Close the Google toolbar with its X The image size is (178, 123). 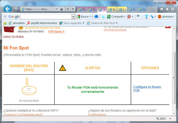click(5, 16)
